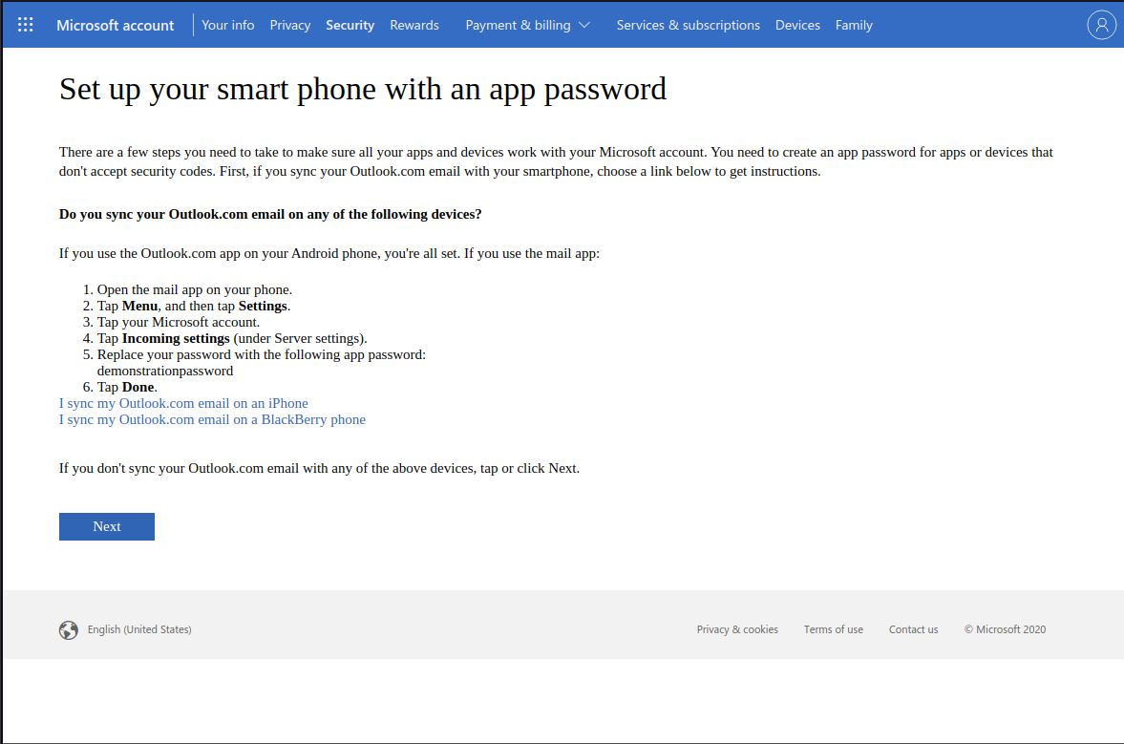Click the Payment & billing menu label
Screen dimensions: 1124x744
[x=519, y=25]
